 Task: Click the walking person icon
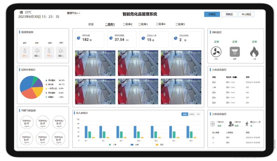247,124
